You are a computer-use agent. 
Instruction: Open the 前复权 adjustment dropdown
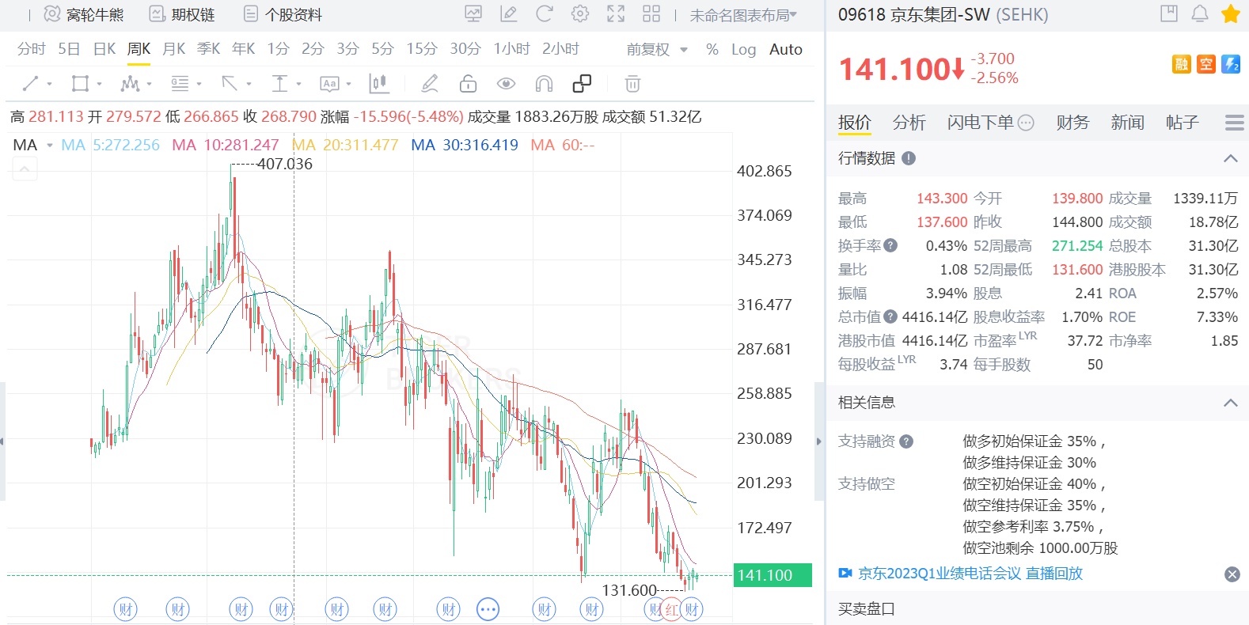pyautogui.click(x=656, y=49)
